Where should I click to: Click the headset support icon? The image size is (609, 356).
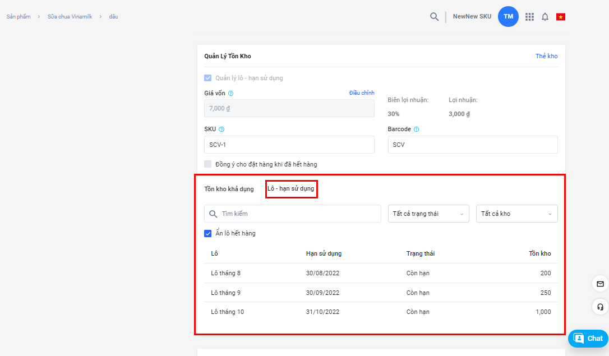pos(600,307)
